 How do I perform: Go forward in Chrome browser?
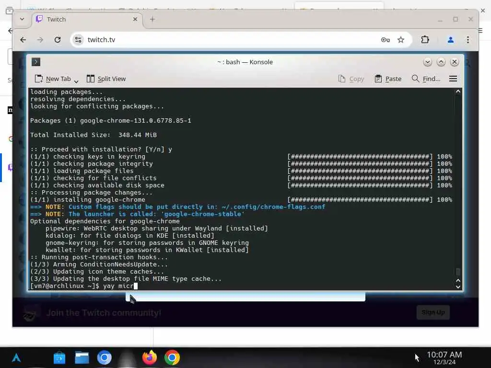tap(40, 40)
